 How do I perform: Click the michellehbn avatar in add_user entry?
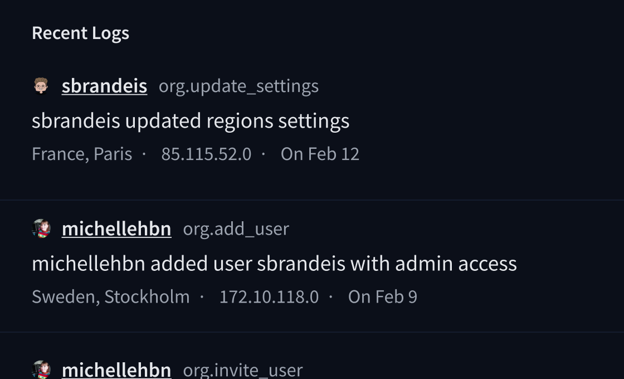pyautogui.click(x=40, y=229)
